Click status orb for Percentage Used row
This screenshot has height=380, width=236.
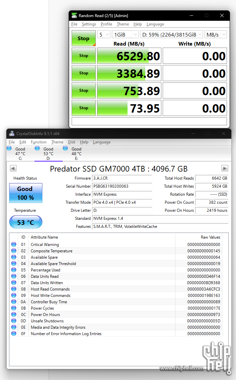click(x=14, y=270)
